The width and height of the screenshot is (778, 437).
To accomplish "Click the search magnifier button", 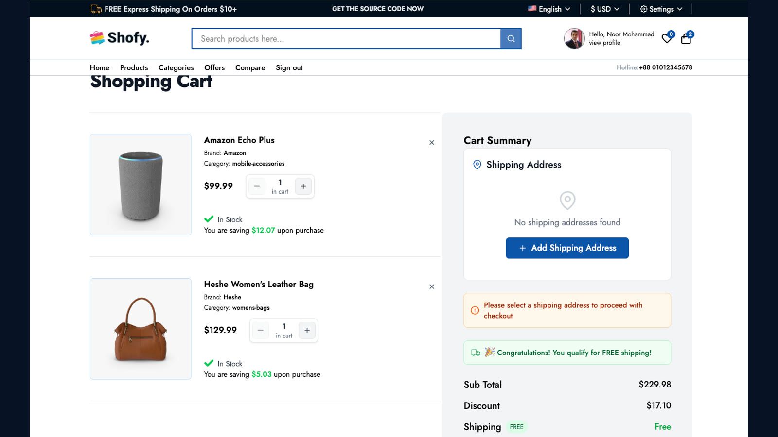I will coord(511,38).
